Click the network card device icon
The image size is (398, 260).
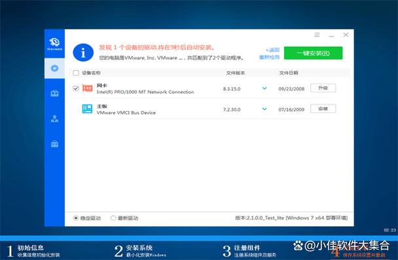pos(88,88)
